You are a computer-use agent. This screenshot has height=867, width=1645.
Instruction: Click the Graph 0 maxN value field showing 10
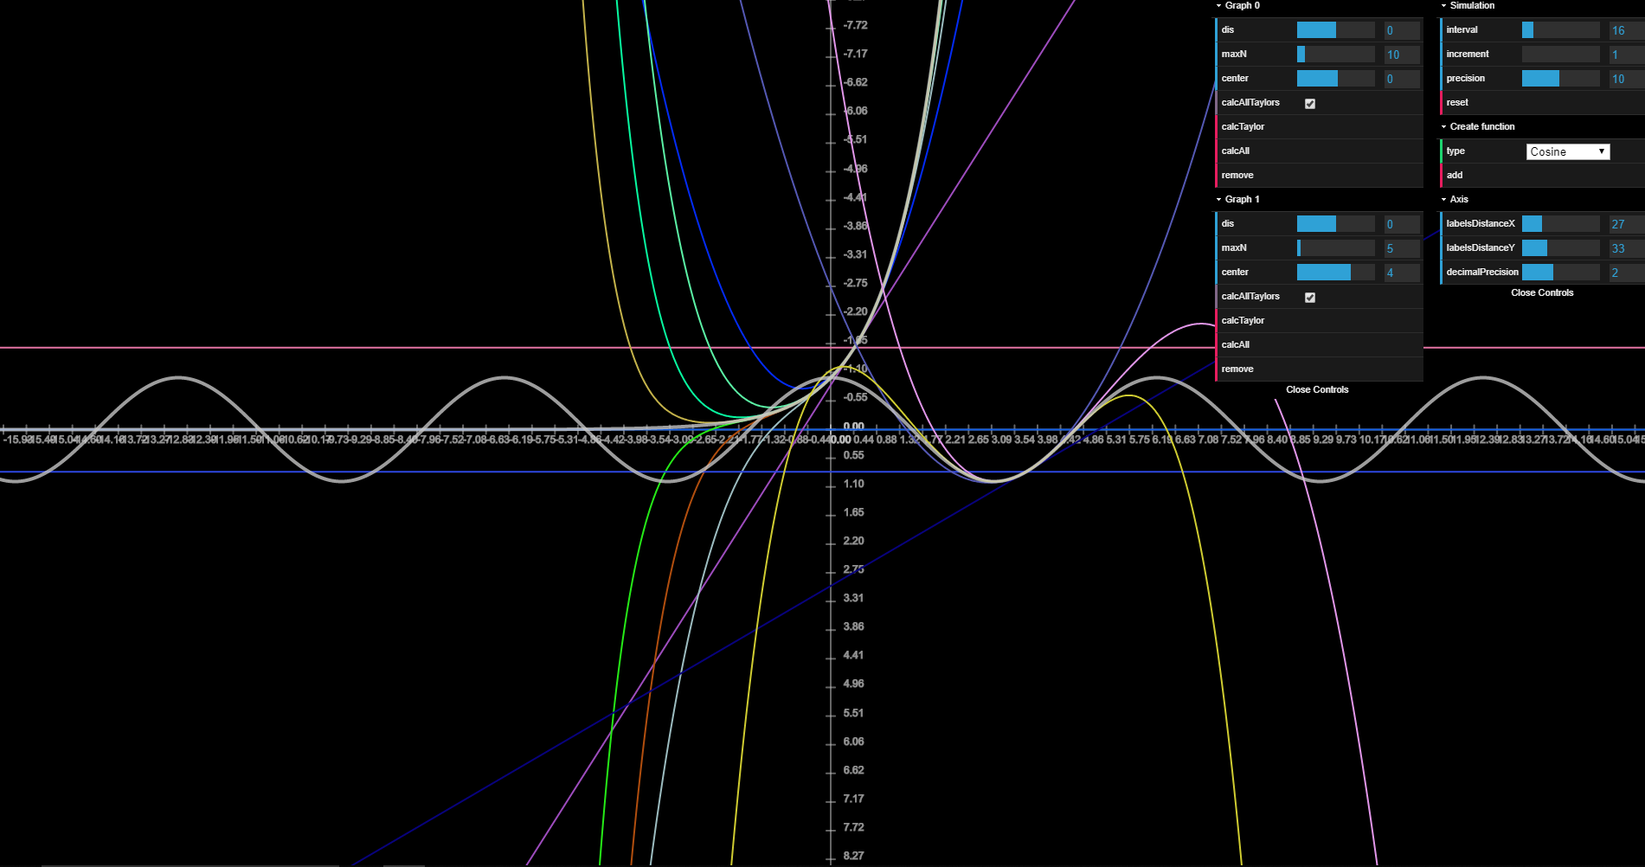tap(1402, 55)
